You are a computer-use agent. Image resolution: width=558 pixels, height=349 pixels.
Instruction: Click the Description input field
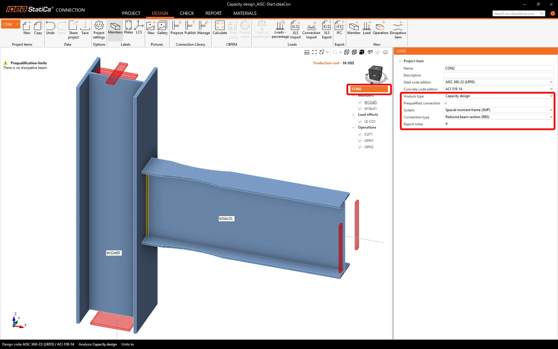coord(499,75)
